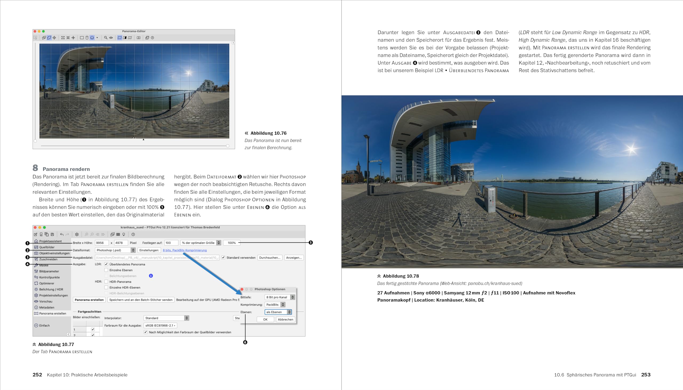Click the Breite field showing 9956

pos(102,243)
